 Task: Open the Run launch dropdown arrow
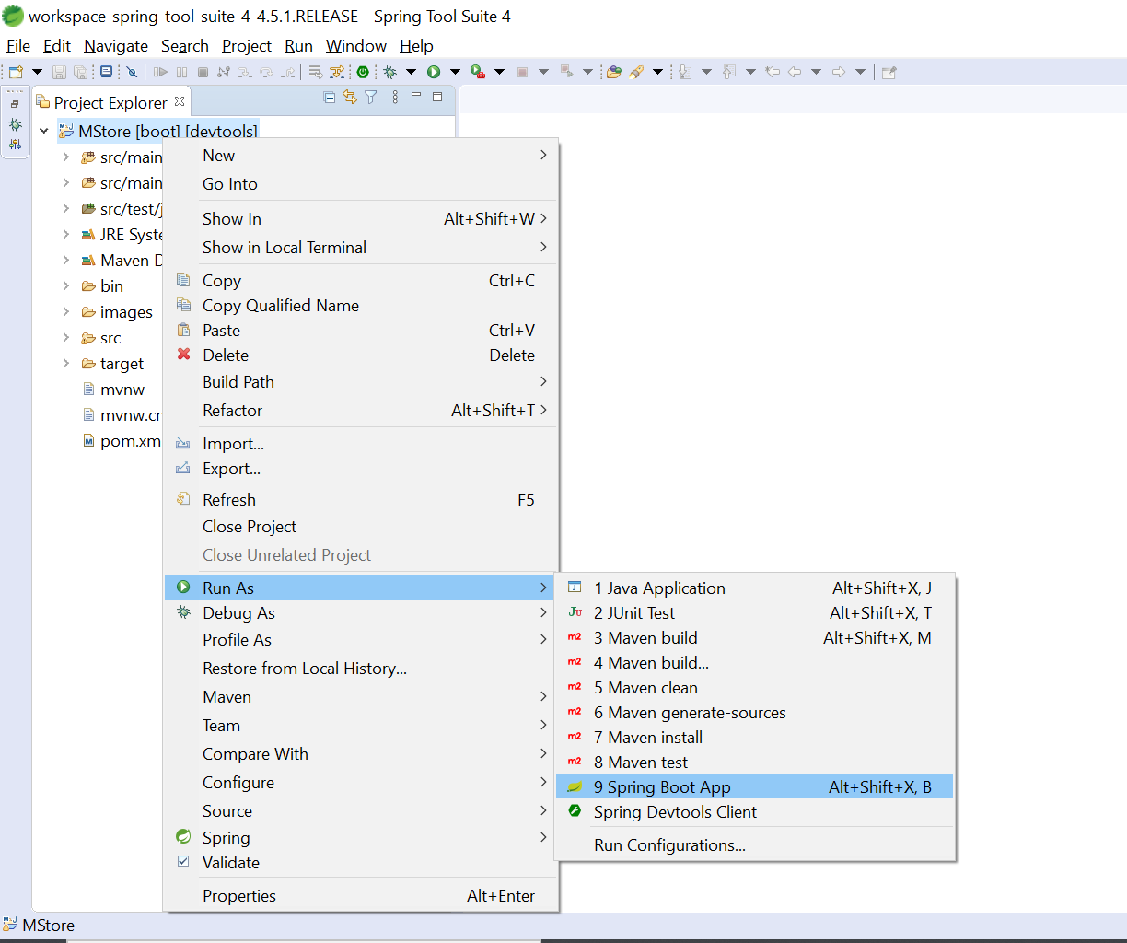click(455, 72)
